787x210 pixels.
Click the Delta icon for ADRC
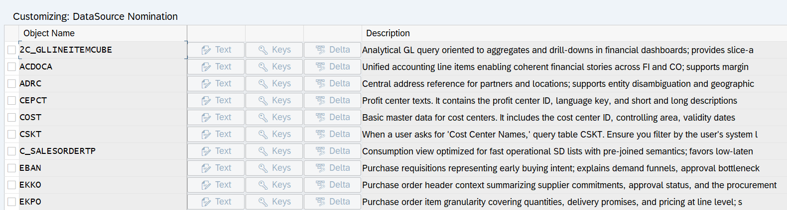tap(320, 84)
